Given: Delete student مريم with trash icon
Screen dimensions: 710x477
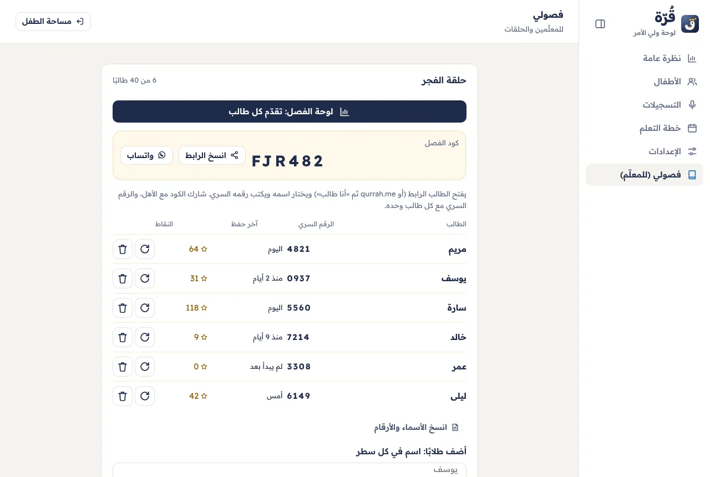Looking at the screenshot, I should click(123, 249).
